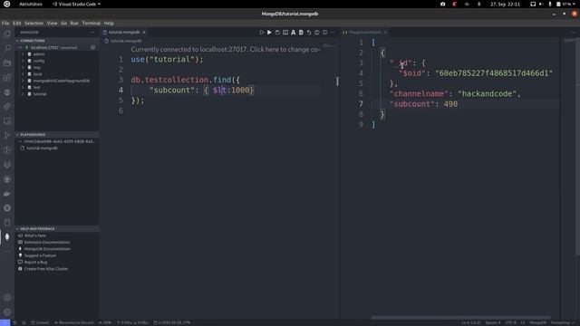The image size is (580, 326).
Task: Click the horizontal scrollbar in Playground Result
Action: click(460, 318)
